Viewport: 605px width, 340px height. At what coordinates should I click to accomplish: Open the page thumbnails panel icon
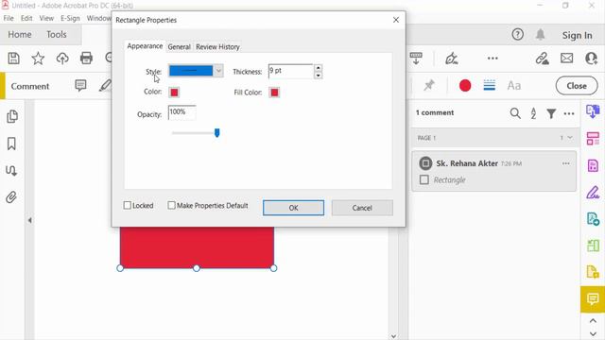tap(12, 116)
